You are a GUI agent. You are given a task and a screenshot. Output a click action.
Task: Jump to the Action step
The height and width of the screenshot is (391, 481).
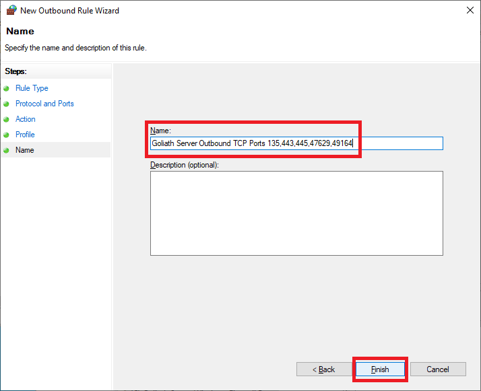[x=26, y=119]
